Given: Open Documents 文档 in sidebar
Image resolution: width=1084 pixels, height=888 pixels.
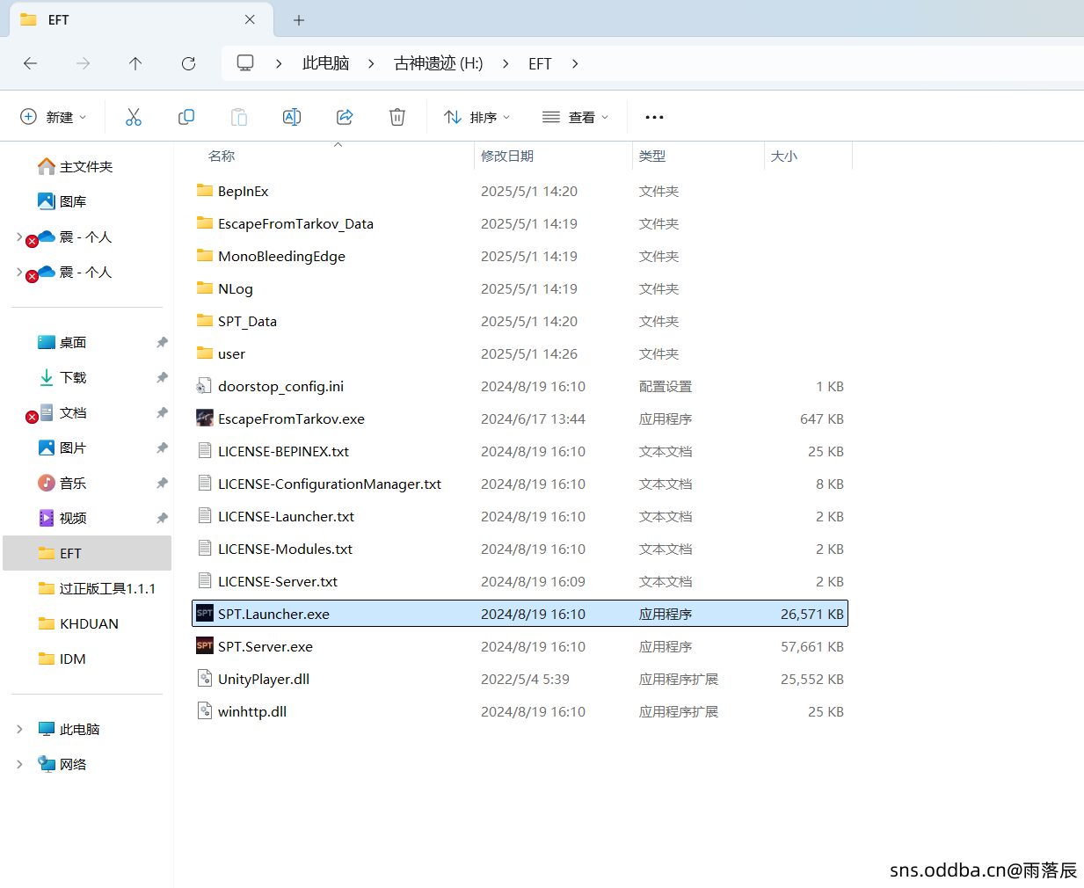Looking at the screenshot, I should coord(62,412).
